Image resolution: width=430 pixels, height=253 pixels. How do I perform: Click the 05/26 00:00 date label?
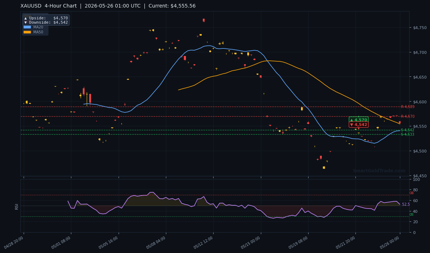(390, 243)
